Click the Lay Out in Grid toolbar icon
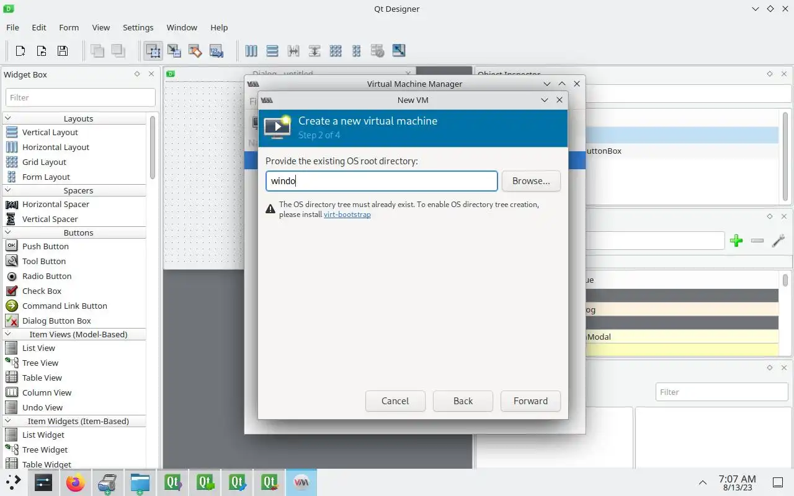The width and height of the screenshot is (794, 496). pyautogui.click(x=336, y=51)
